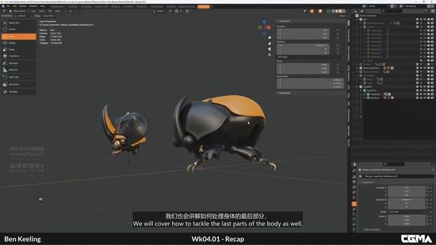
Task: Open the viewport shading options dropdown arrow
Action: tap(347, 11)
